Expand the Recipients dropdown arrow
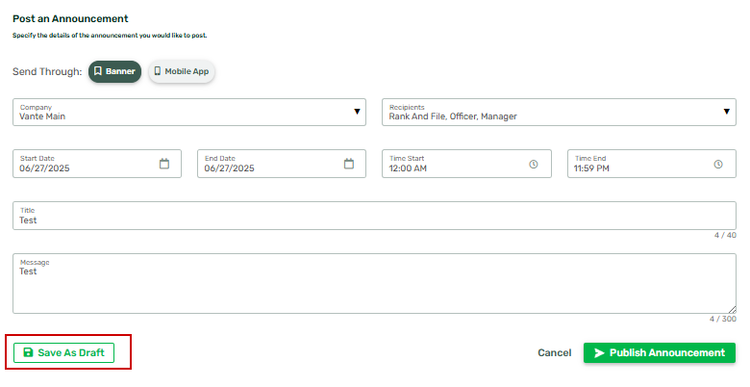 click(x=727, y=112)
